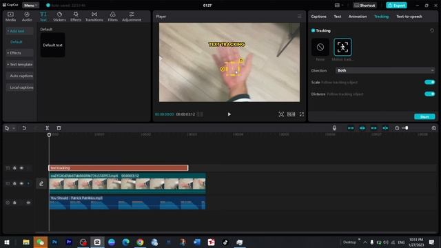Open the Direction dropdown showing Both
The height and width of the screenshot is (248, 441).
coord(385,70)
